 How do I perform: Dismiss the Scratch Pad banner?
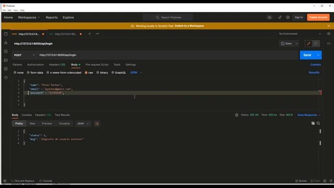point(329,26)
